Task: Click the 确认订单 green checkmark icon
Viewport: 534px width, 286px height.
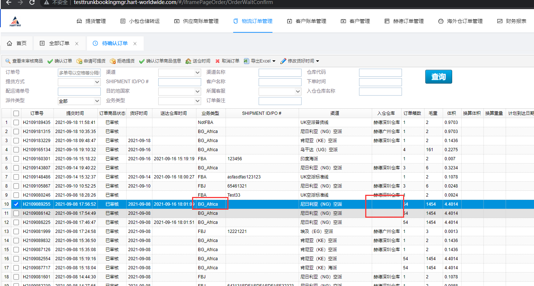Action: pos(50,61)
